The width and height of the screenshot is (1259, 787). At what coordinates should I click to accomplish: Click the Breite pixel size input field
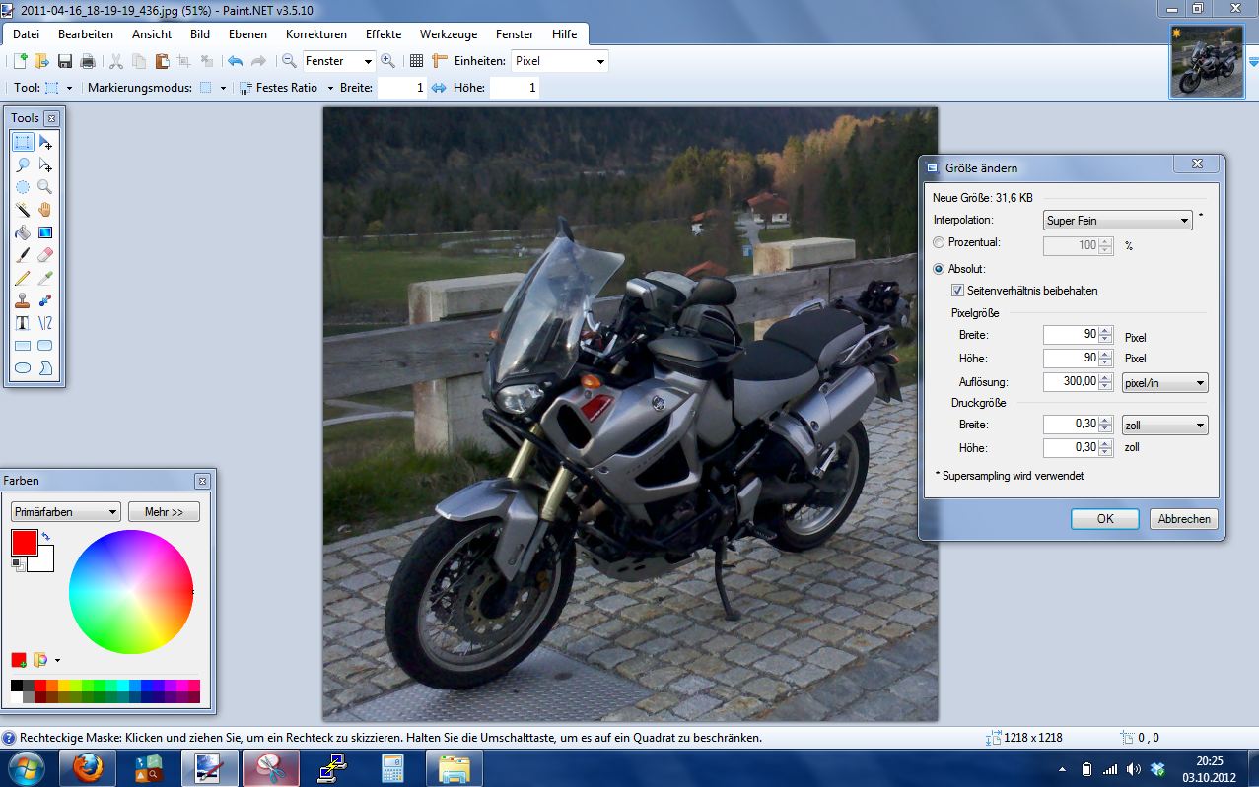1069,336
